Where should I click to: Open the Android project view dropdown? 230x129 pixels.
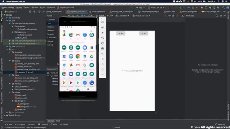pyautogui.click(x=10, y=11)
